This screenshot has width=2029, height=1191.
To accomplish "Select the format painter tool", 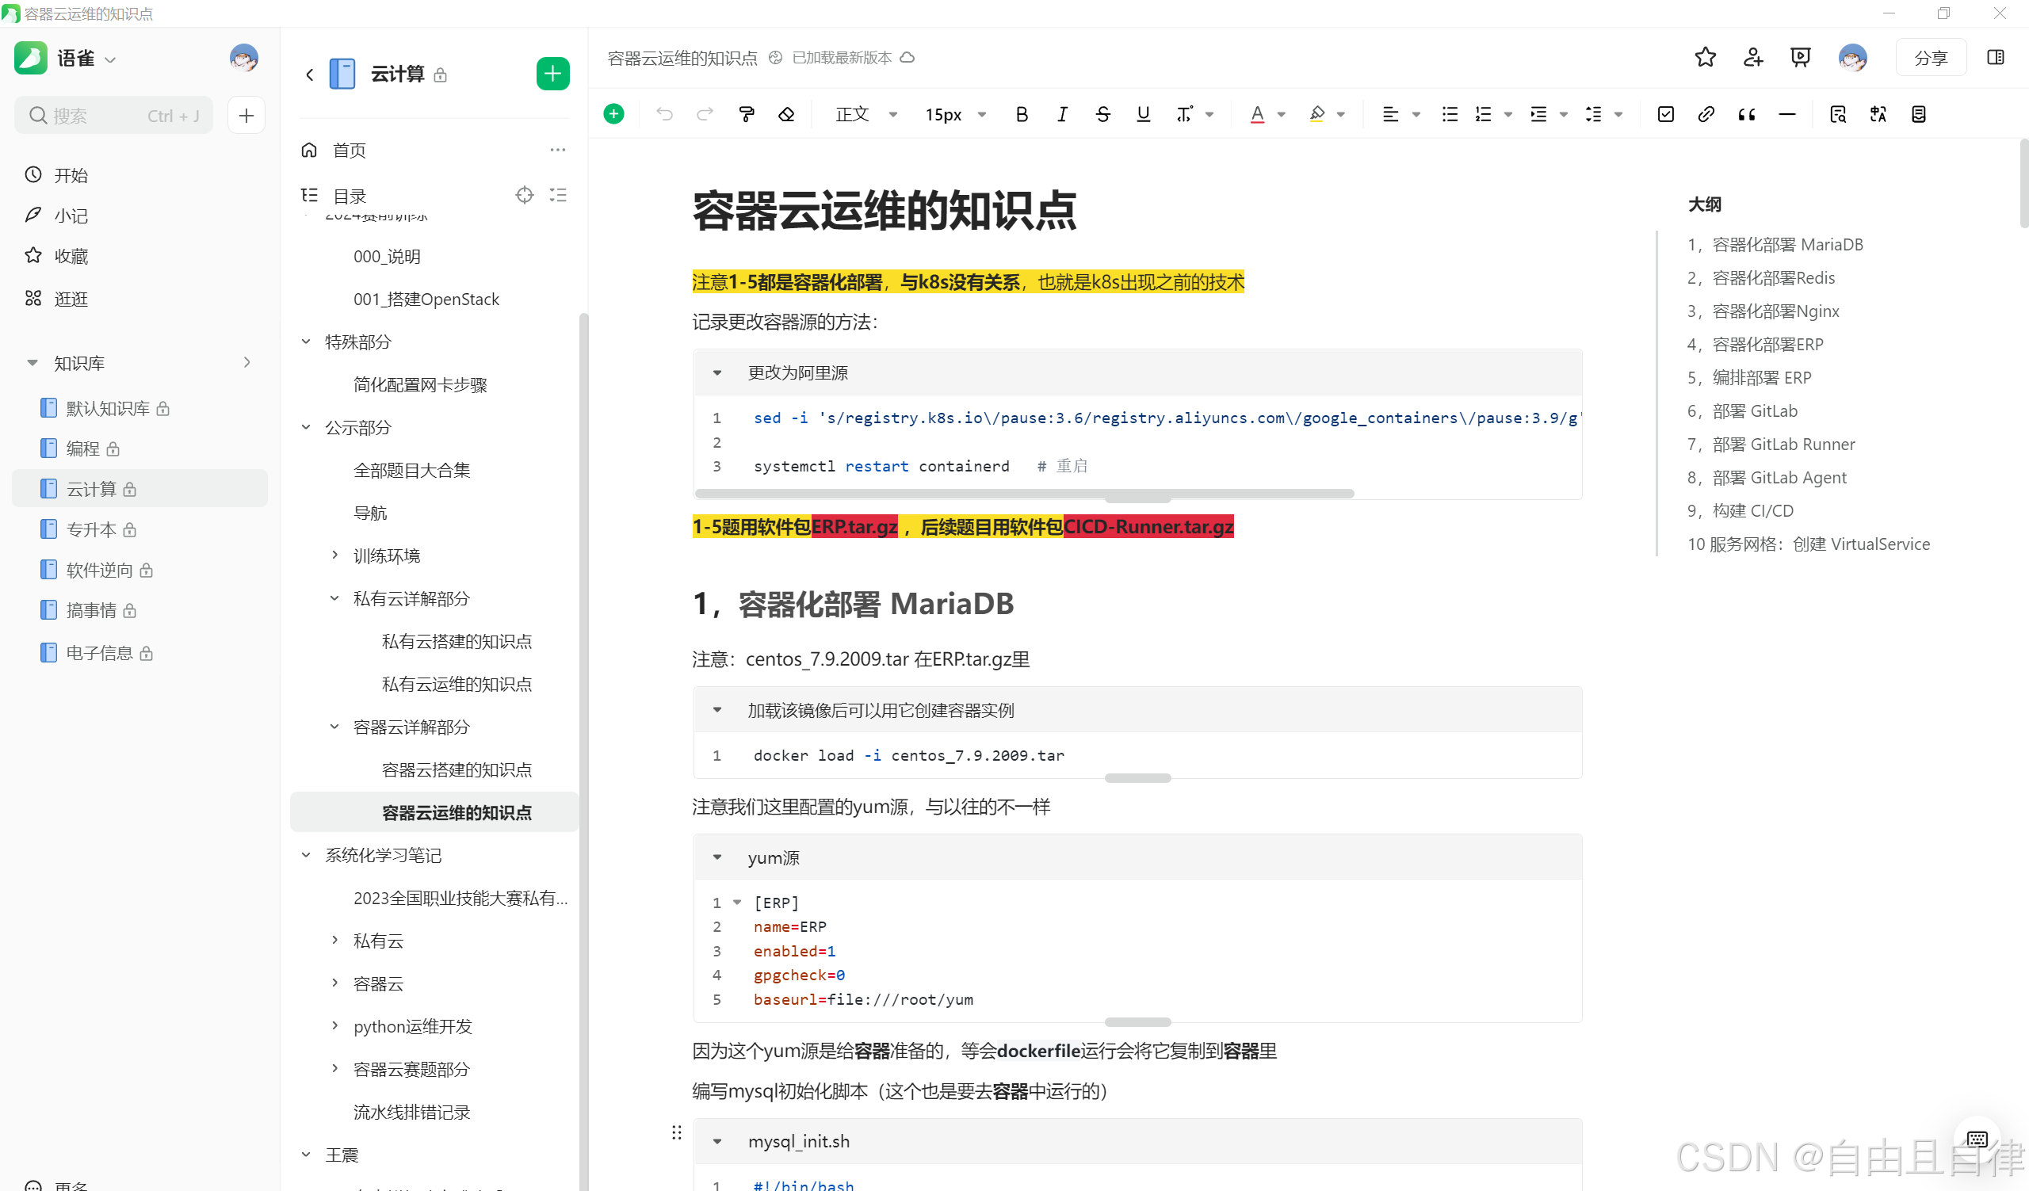I will pos(747,114).
